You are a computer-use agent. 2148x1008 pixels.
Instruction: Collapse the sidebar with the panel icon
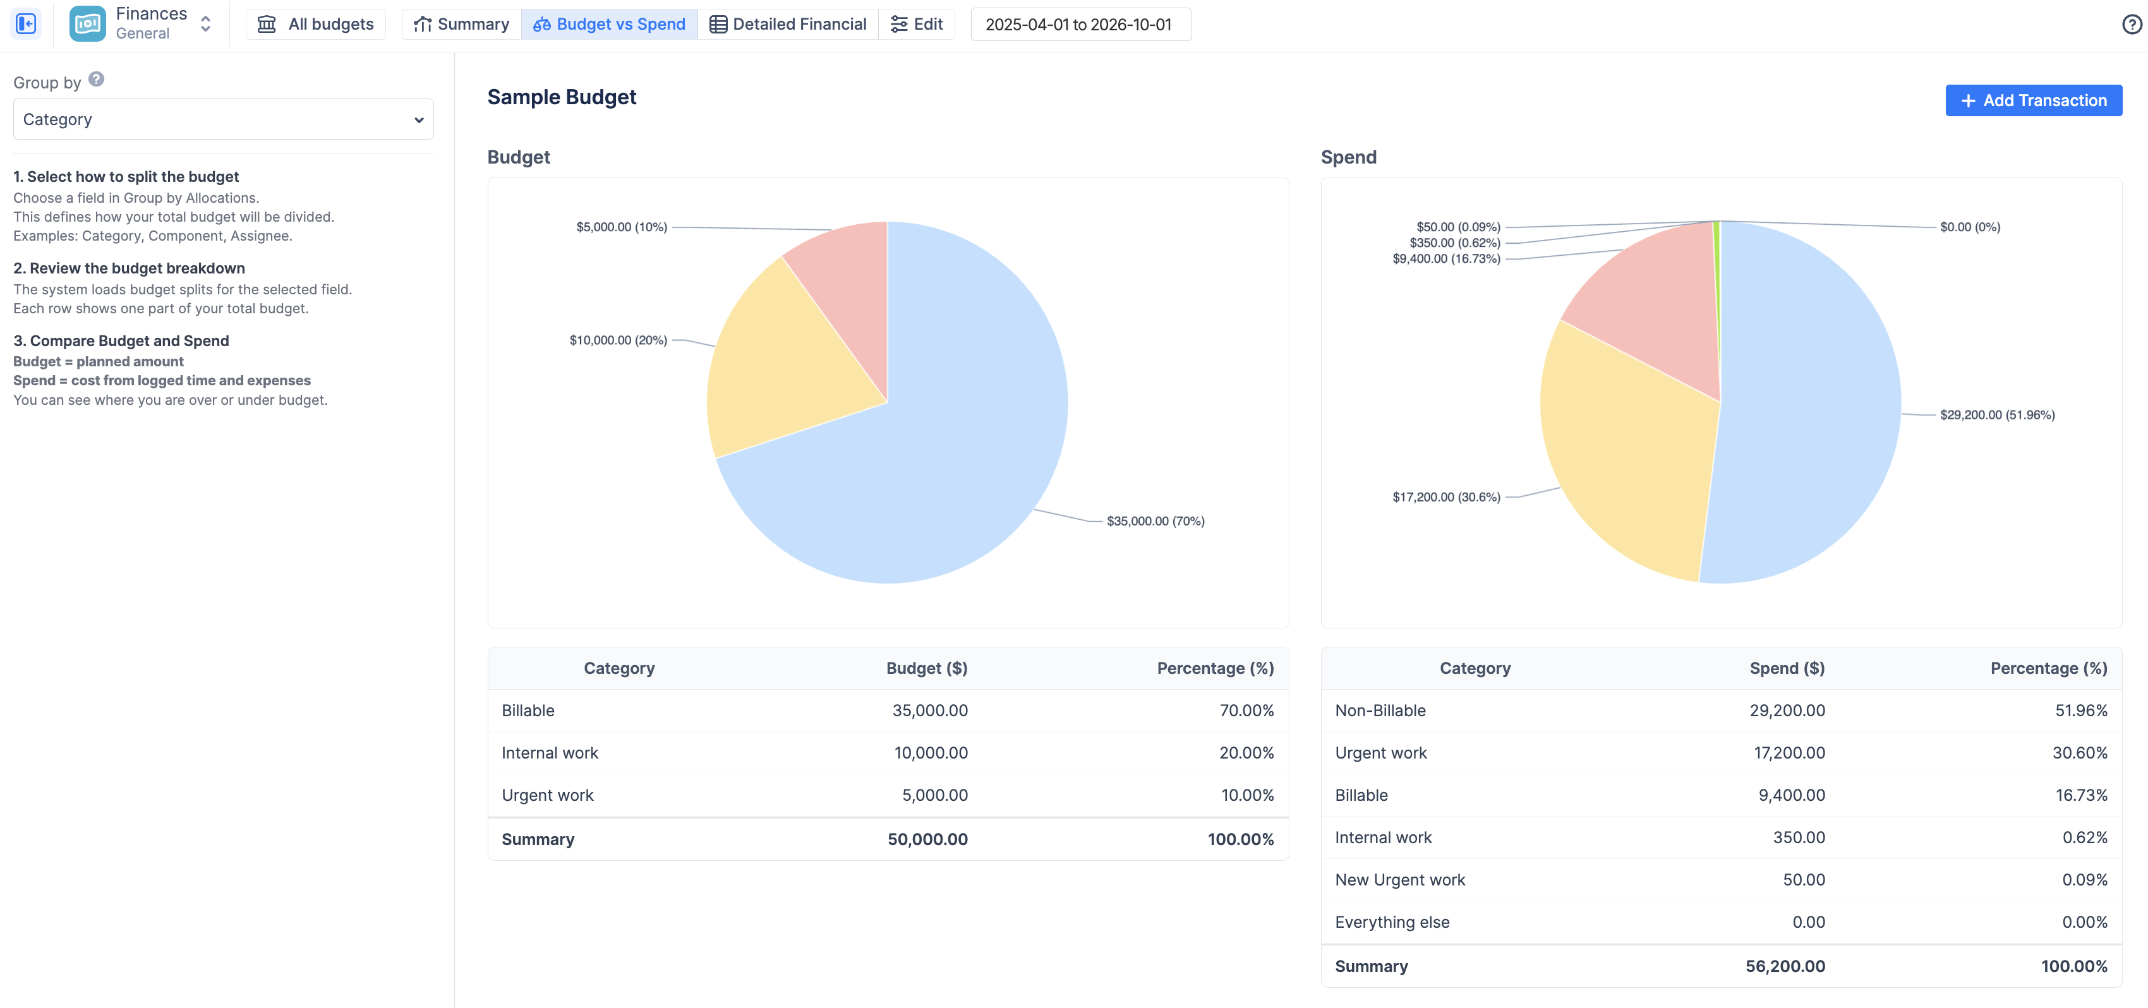(26, 23)
